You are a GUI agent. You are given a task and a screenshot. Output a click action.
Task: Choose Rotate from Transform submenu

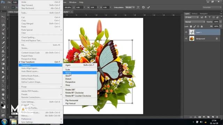[x=80, y=73]
